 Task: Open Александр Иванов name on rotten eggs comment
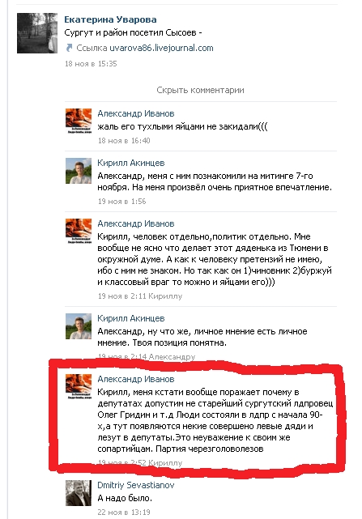pos(136,113)
